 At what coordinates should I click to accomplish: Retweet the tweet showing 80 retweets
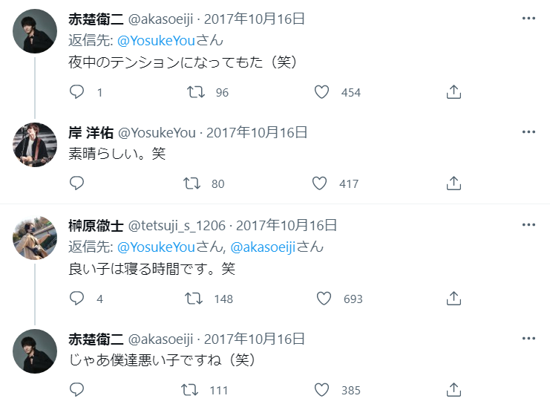tap(191, 183)
